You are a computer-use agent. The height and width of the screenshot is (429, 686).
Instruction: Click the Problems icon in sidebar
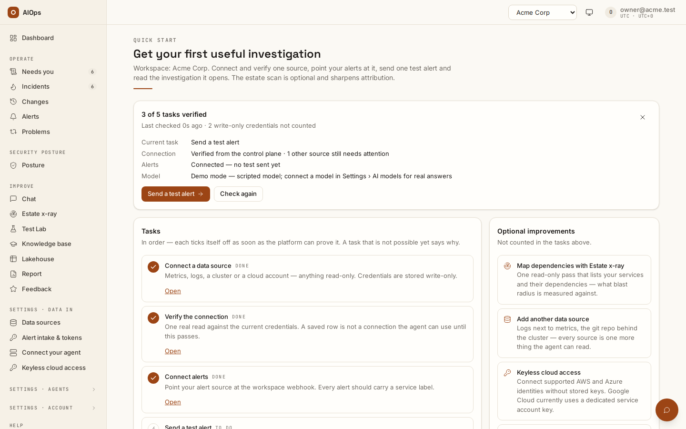coord(13,132)
